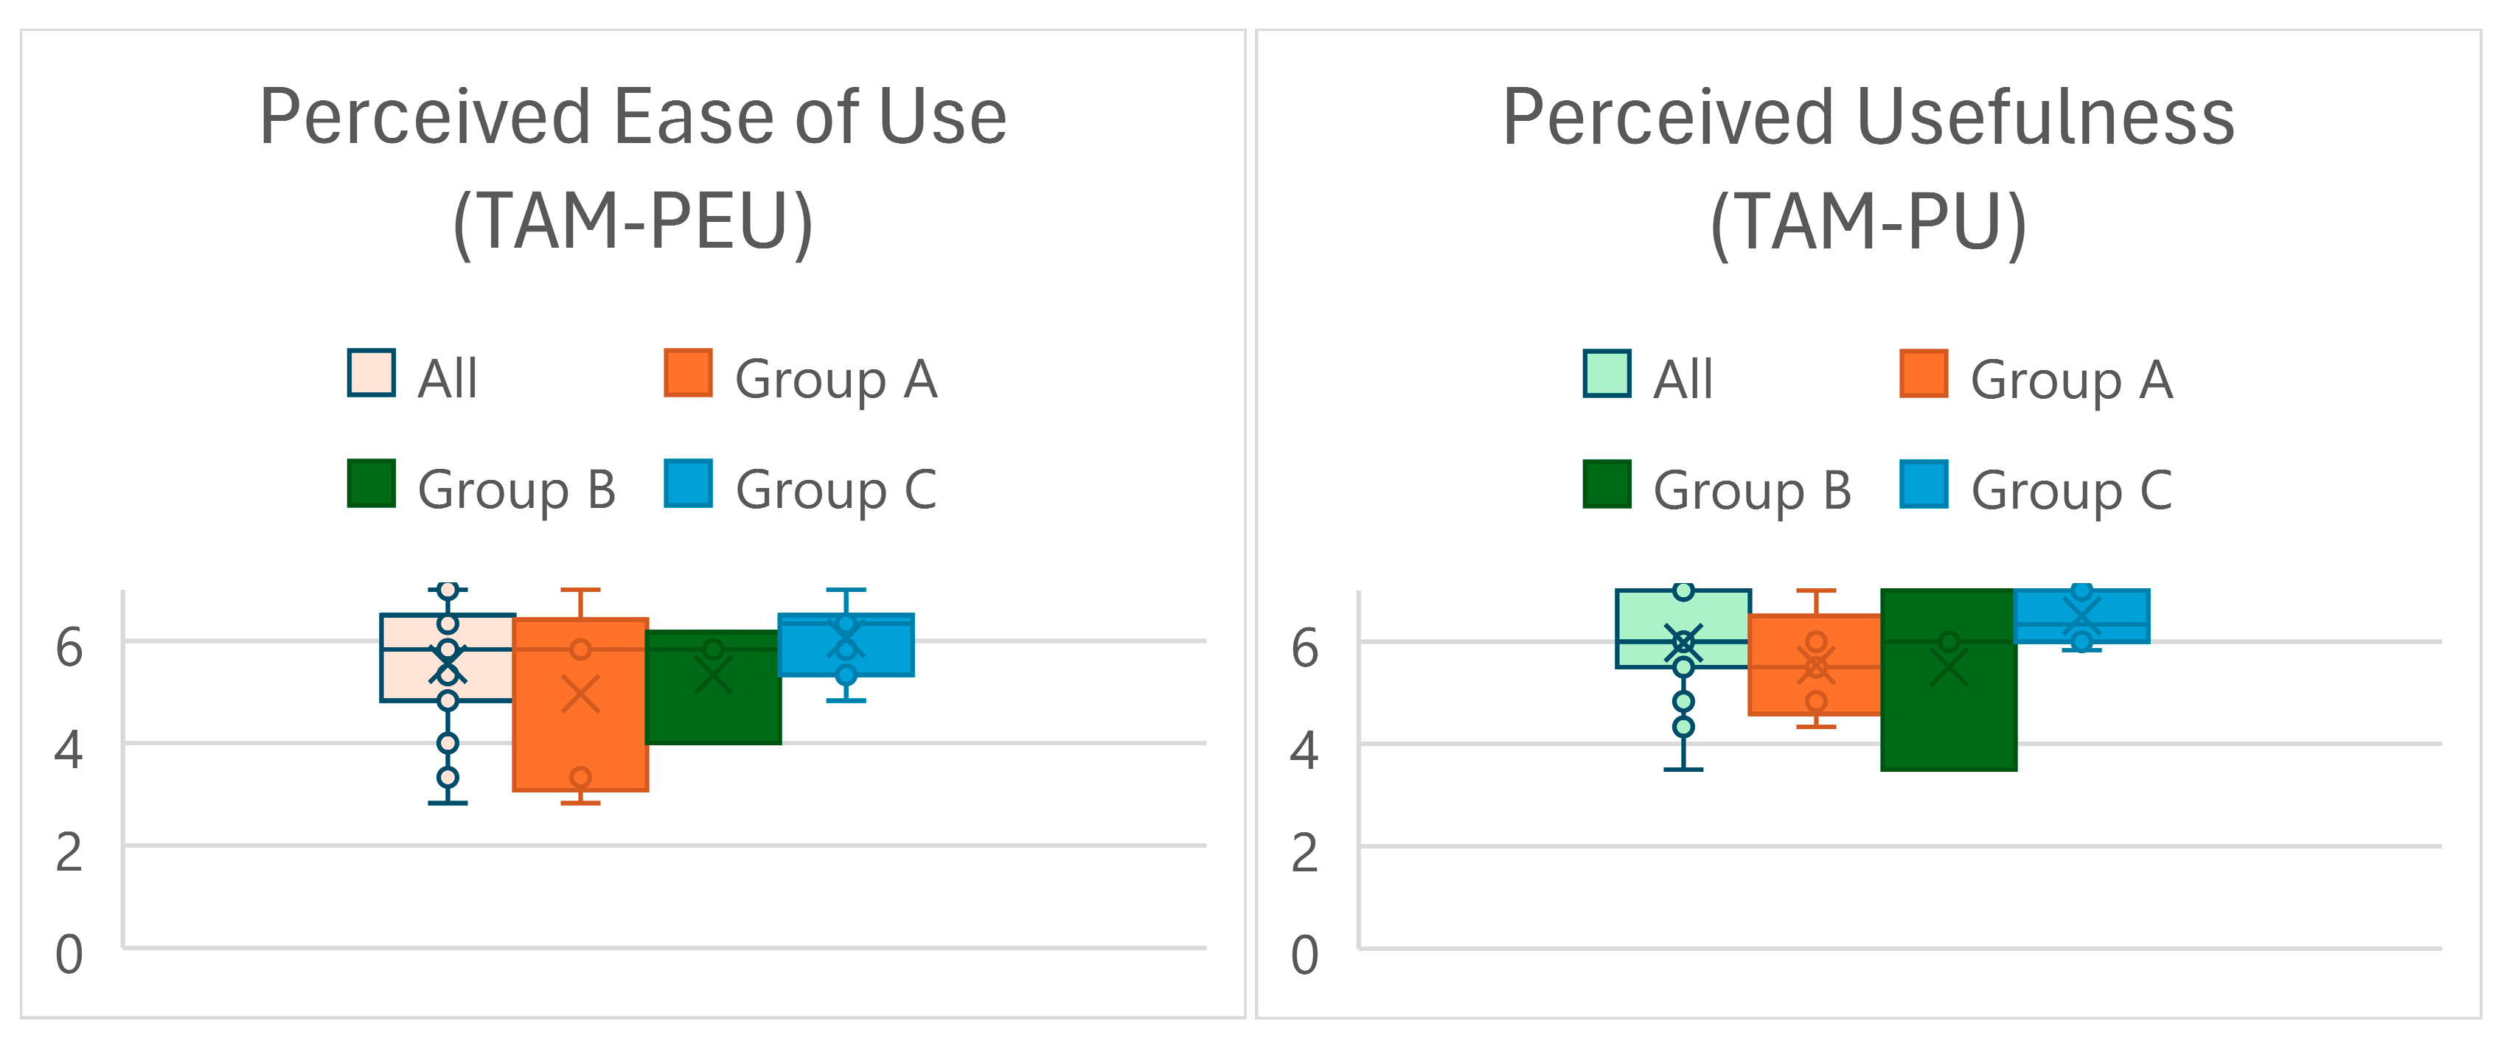
Task: Click Group A orange legend swatch in PU chart
Action: coord(1924,374)
